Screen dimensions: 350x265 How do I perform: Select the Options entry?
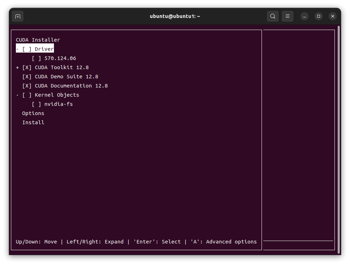[x=33, y=113]
